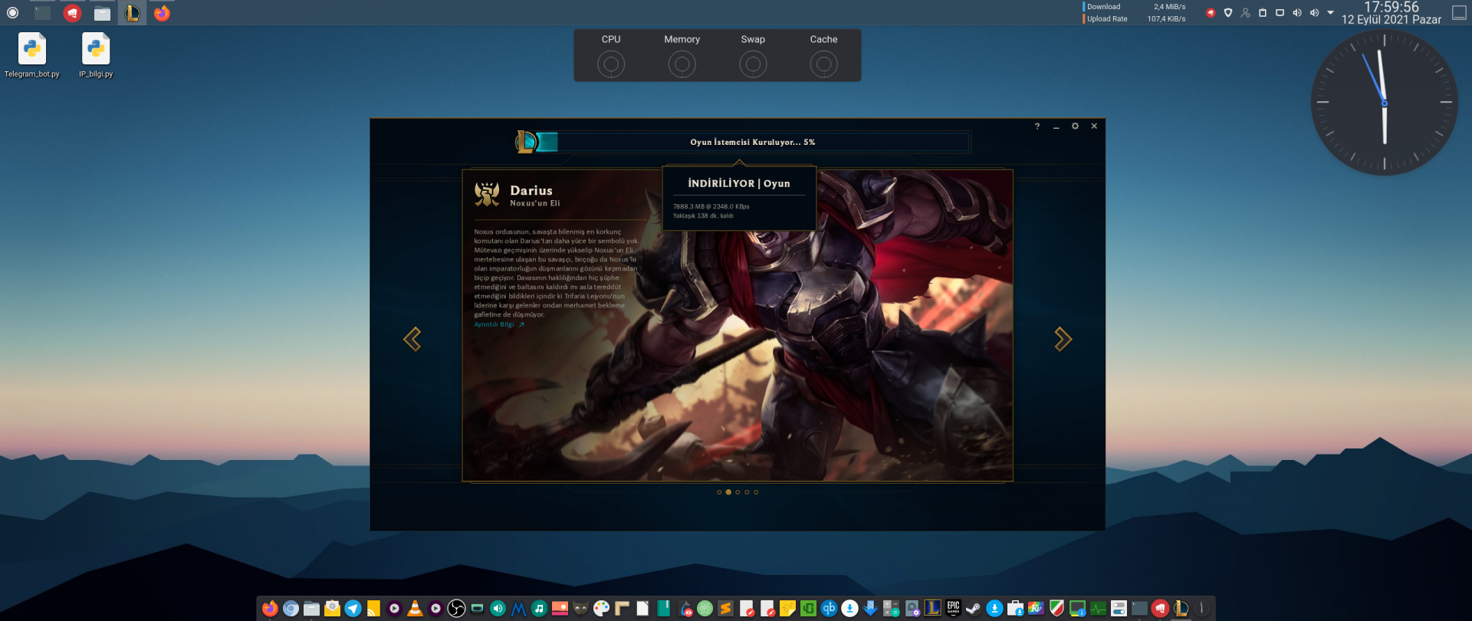
Task: Go to the next champion slide
Action: point(1063,339)
